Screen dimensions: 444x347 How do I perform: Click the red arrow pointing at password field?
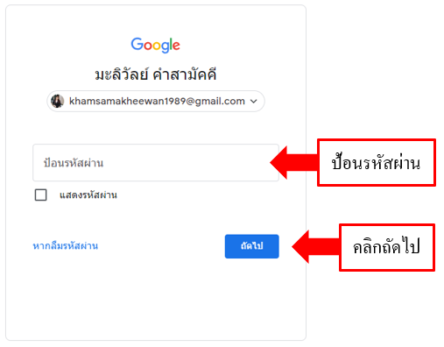pos(293,163)
